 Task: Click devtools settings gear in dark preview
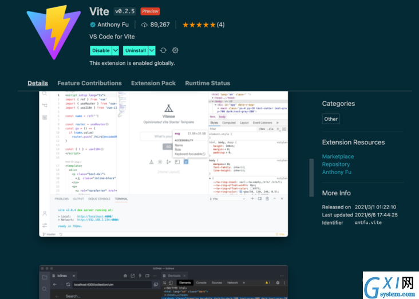click(278, 283)
